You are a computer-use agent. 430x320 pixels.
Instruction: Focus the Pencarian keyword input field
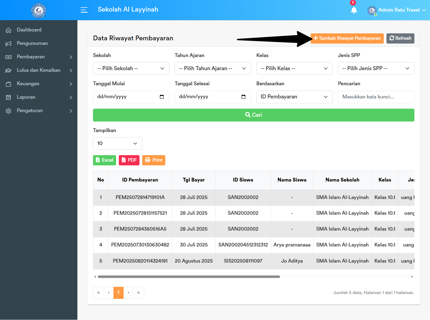pos(376,97)
